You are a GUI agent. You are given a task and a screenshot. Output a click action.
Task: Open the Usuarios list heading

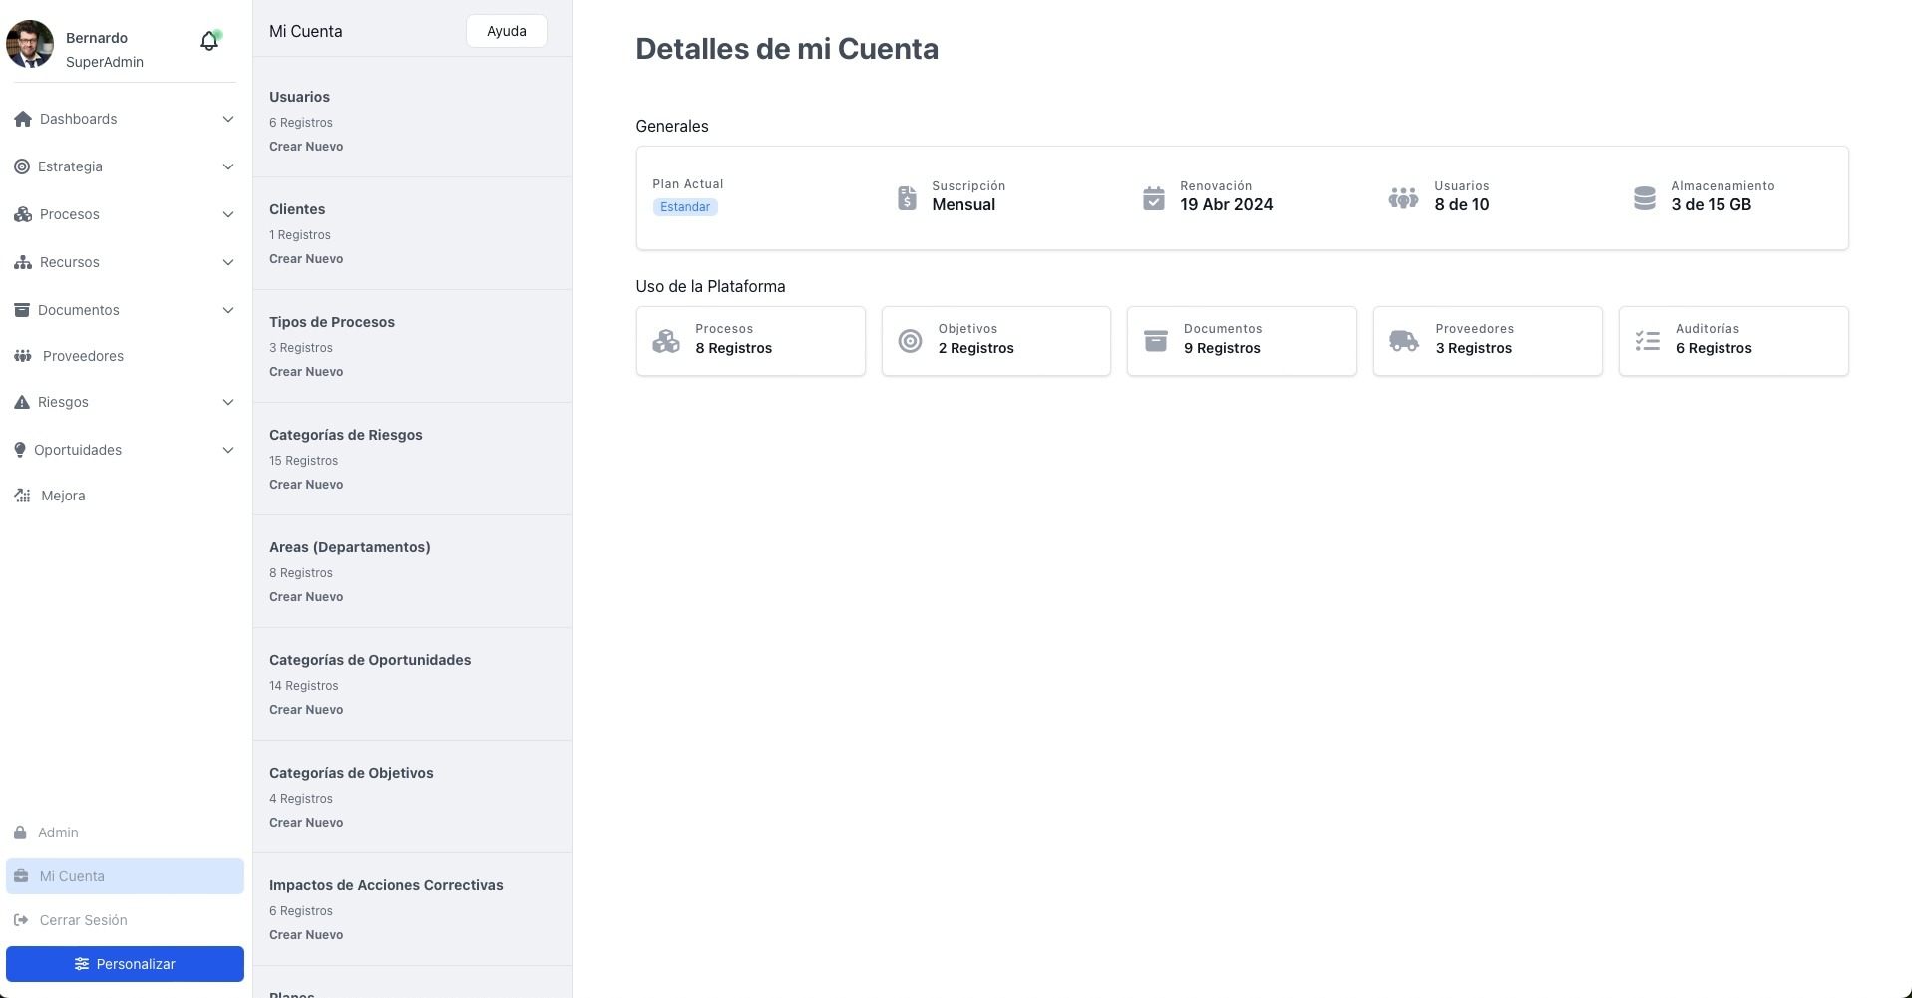299,97
